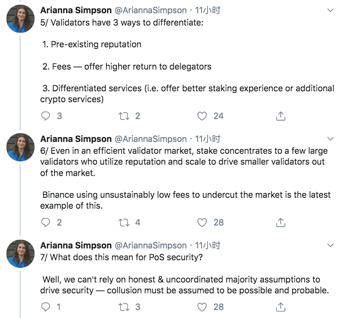Like the tweet with 24 likes

pyautogui.click(x=202, y=116)
